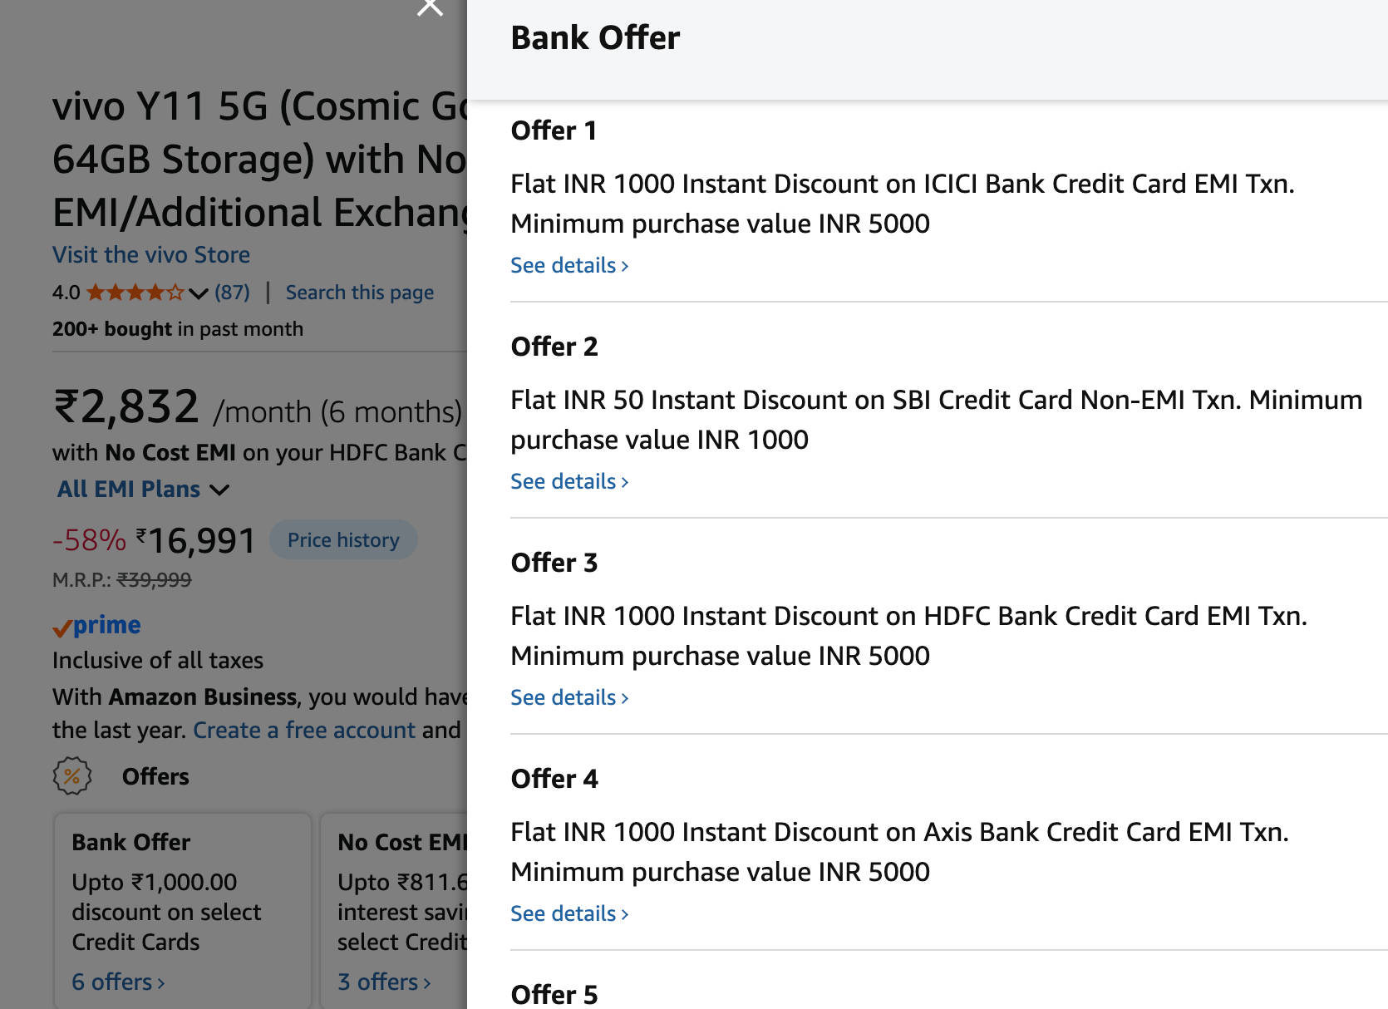The width and height of the screenshot is (1388, 1009).
Task: See details for Offer 1 ICICI
Action: 569,265
